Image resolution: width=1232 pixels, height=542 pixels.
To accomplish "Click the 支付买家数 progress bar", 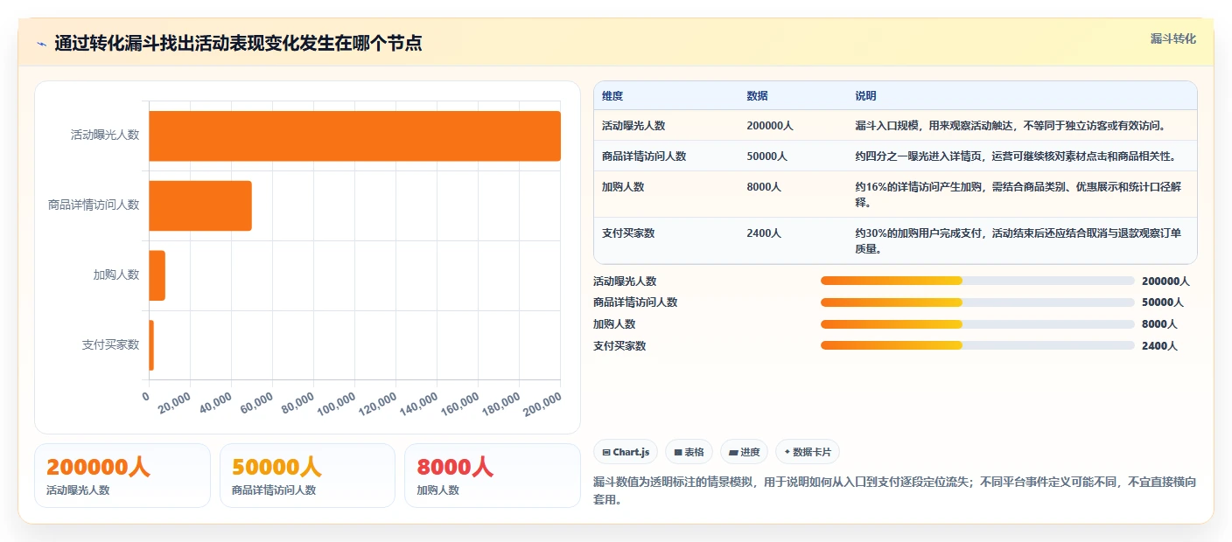I will tap(977, 345).
